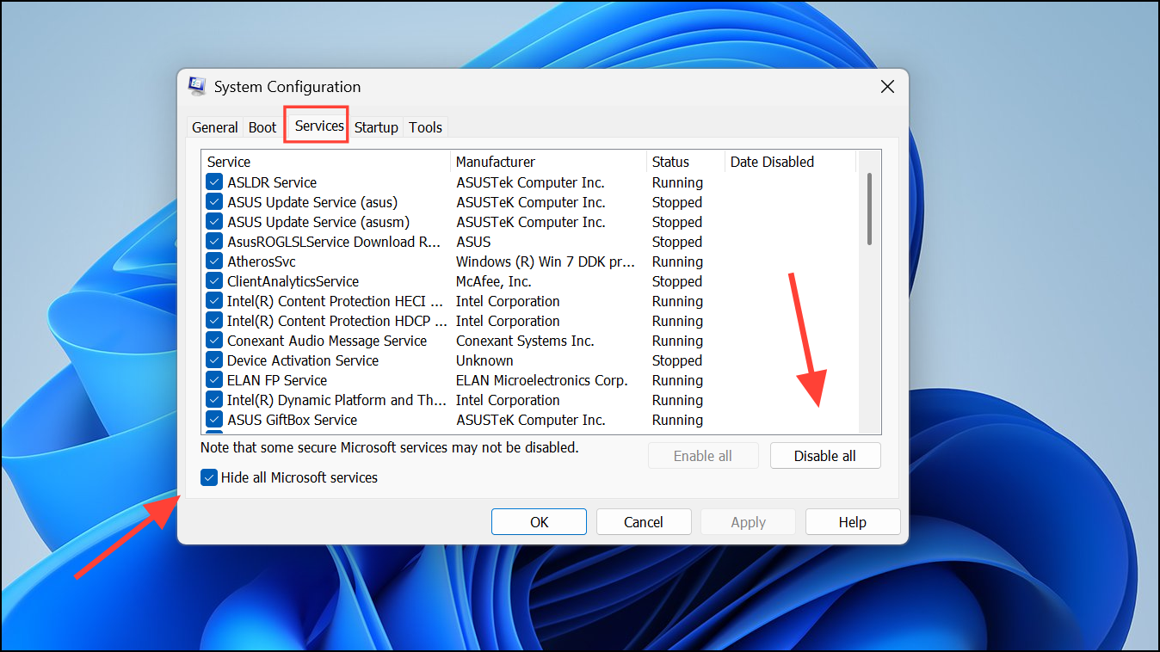Image resolution: width=1160 pixels, height=652 pixels.
Task: Open Help for System Configuration
Action: pos(852,521)
